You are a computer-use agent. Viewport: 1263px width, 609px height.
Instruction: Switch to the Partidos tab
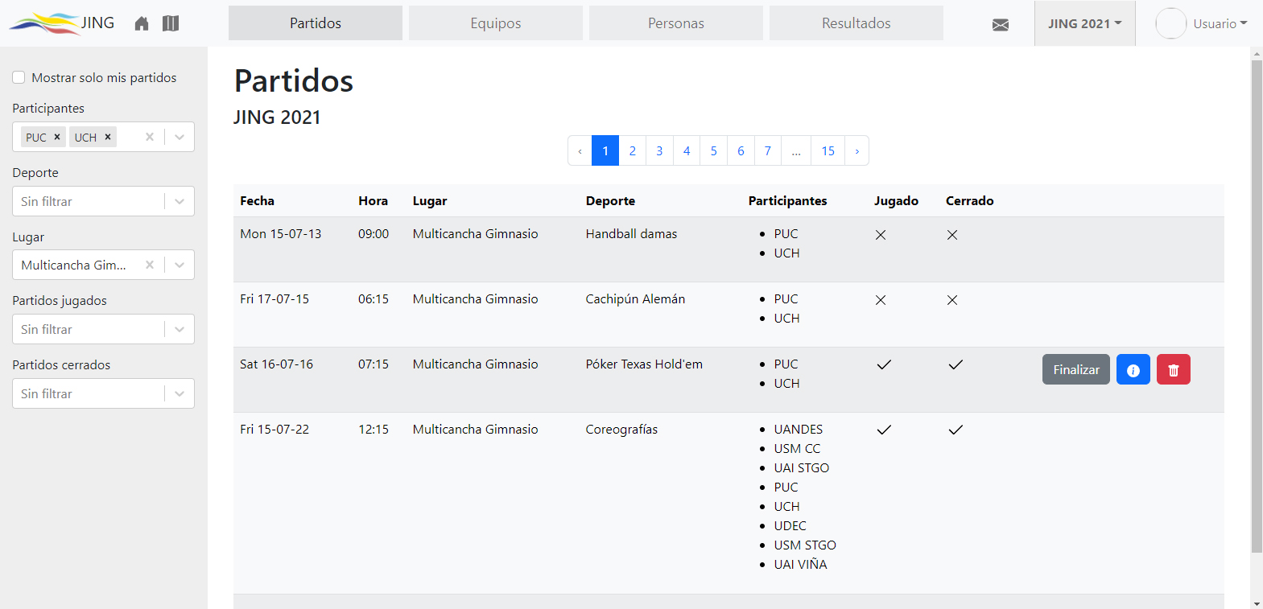click(316, 23)
